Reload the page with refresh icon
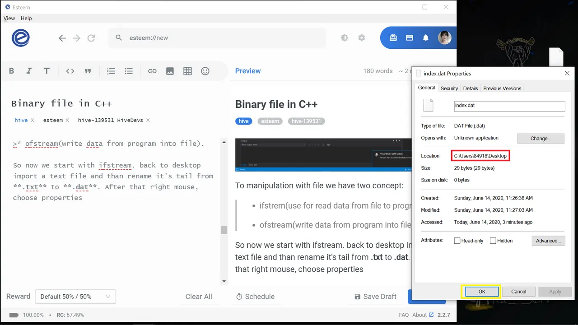This screenshot has width=578, height=325. click(x=91, y=38)
